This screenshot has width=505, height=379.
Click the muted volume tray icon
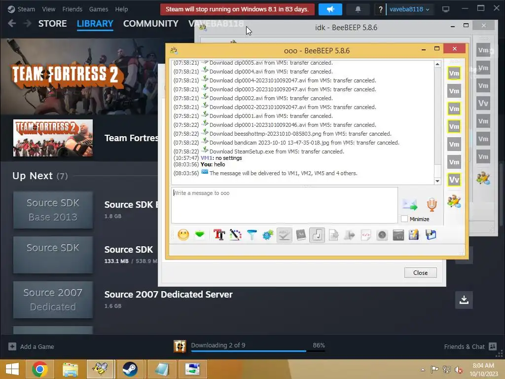coord(458,370)
